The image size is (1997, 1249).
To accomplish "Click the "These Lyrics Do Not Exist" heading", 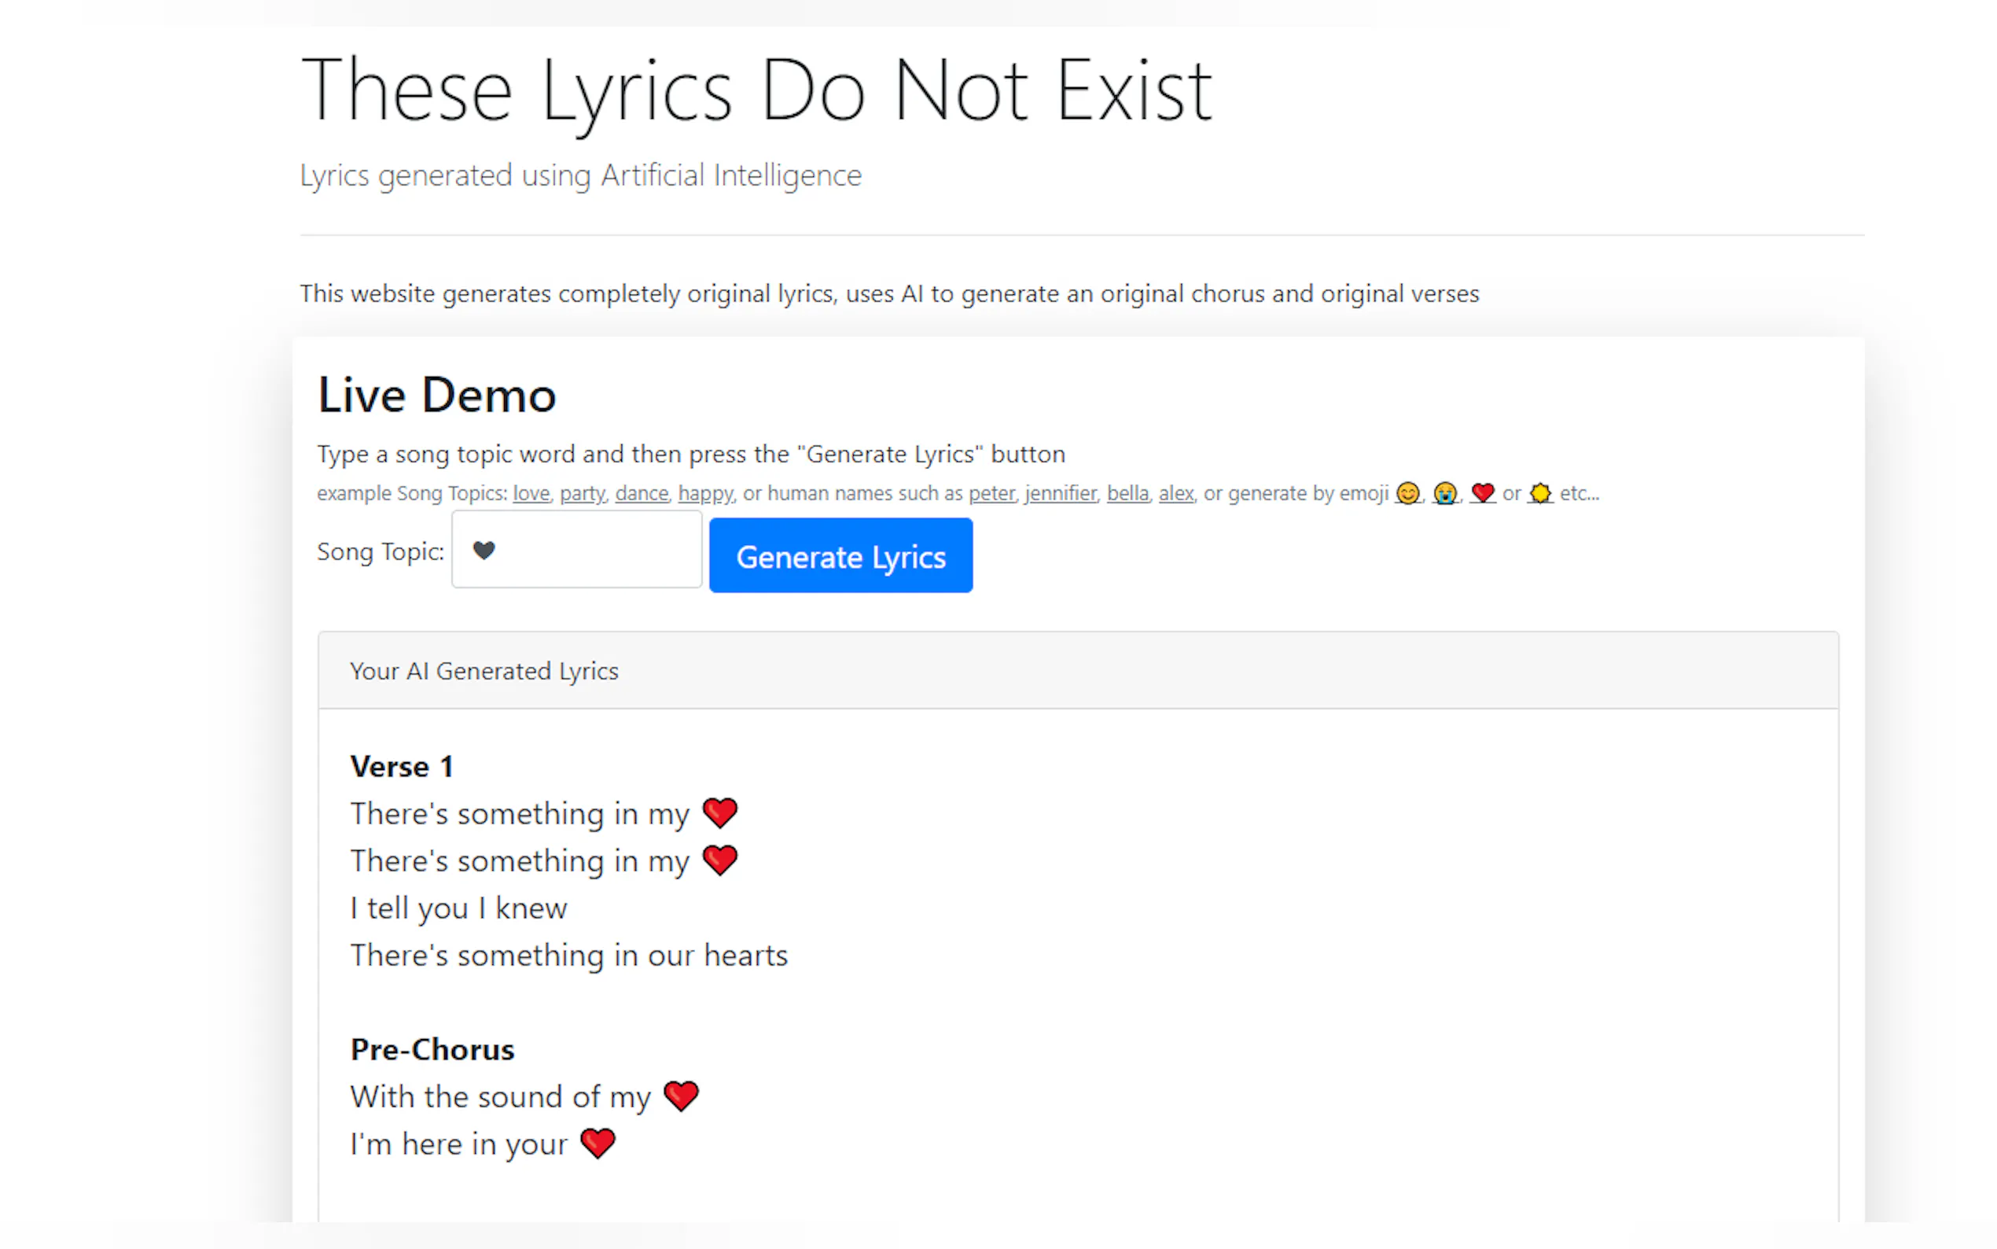I will [756, 91].
